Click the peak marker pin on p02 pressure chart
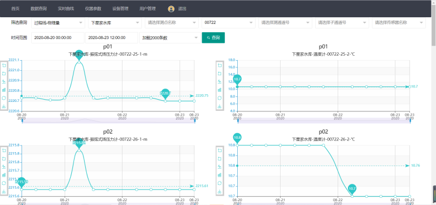This screenshot has width=436, height=205. click(79, 143)
